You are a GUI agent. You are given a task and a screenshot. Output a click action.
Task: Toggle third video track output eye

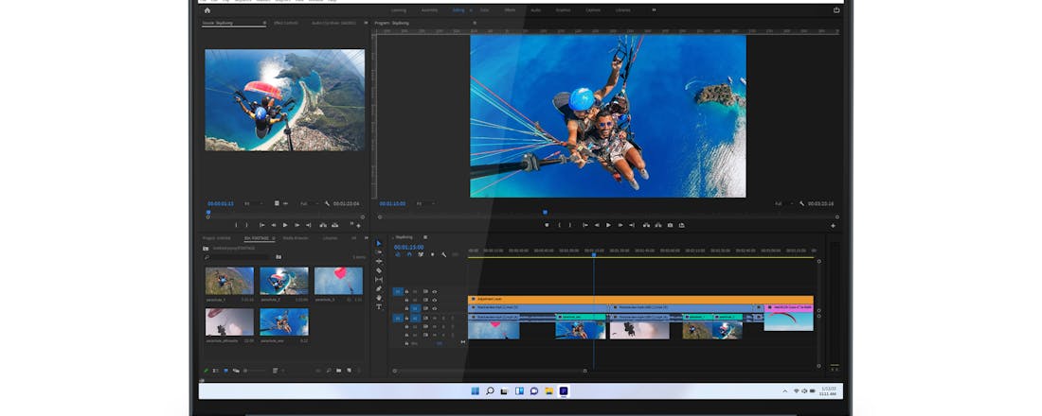click(434, 308)
